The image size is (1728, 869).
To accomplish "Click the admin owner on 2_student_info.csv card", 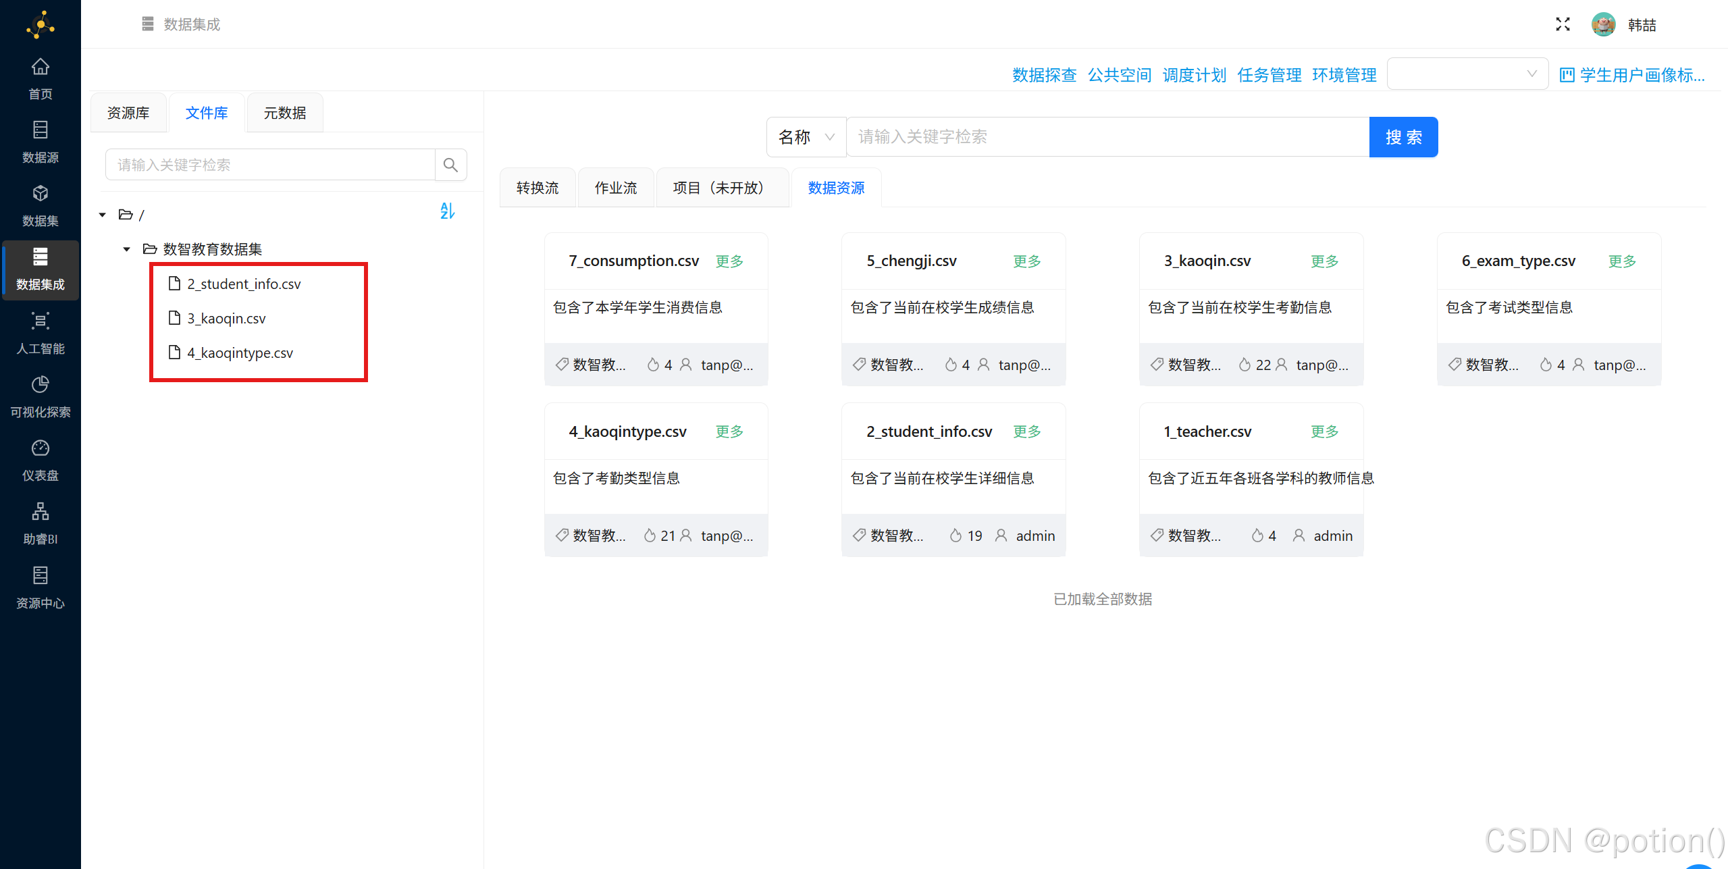I will tap(1035, 535).
